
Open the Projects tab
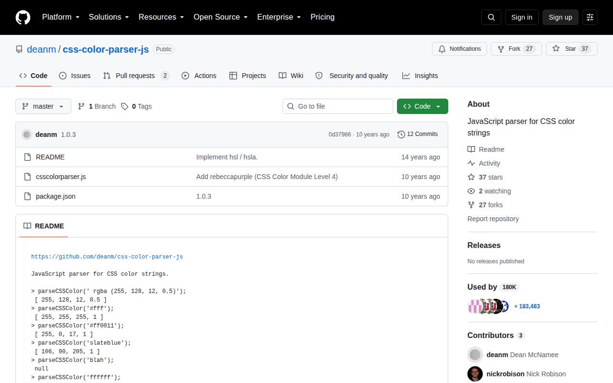point(248,76)
